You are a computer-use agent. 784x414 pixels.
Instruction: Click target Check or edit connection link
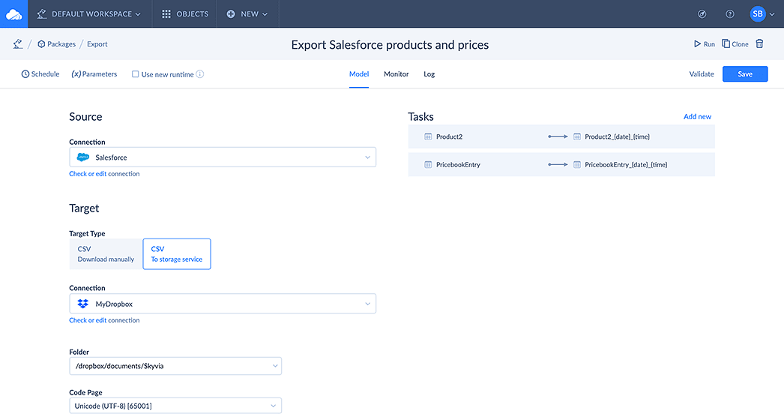(104, 320)
